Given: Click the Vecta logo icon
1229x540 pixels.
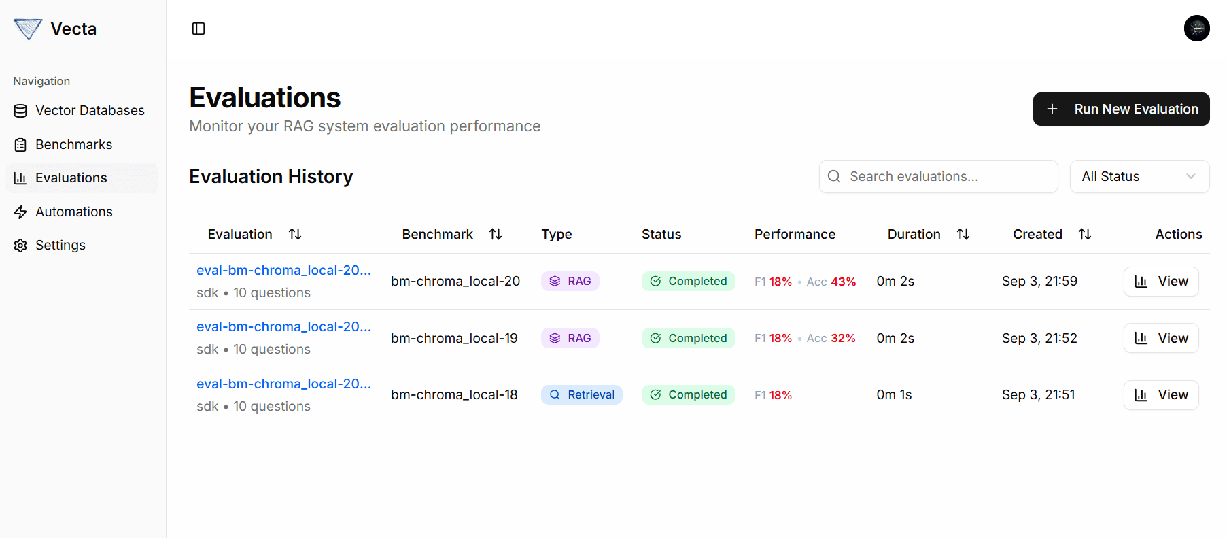Looking at the screenshot, I should point(28,29).
